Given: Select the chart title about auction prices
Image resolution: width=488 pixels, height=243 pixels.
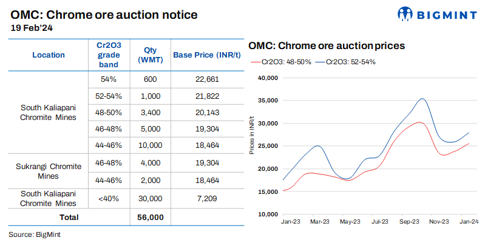Looking at the screenshot, I should pos(327,45).
